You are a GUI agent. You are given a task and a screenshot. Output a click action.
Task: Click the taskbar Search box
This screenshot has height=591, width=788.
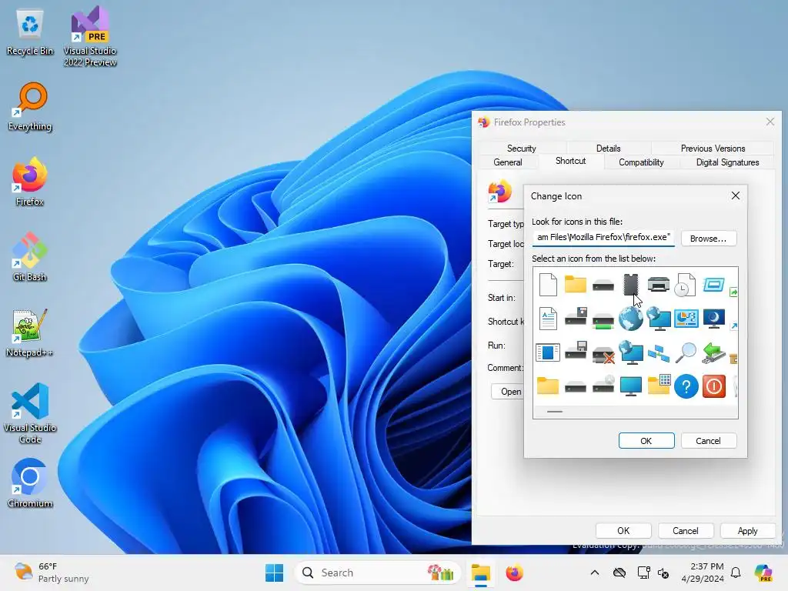[378, 573]
